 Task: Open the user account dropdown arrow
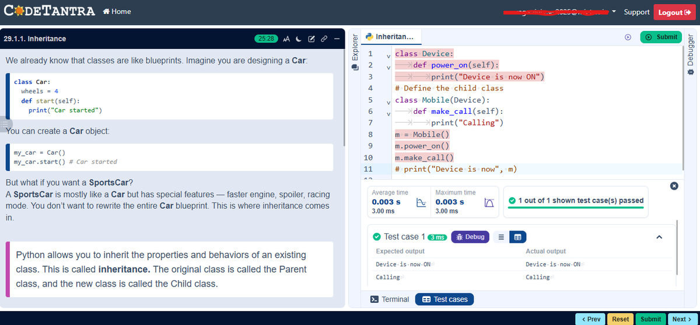click(x=615, y=12)
